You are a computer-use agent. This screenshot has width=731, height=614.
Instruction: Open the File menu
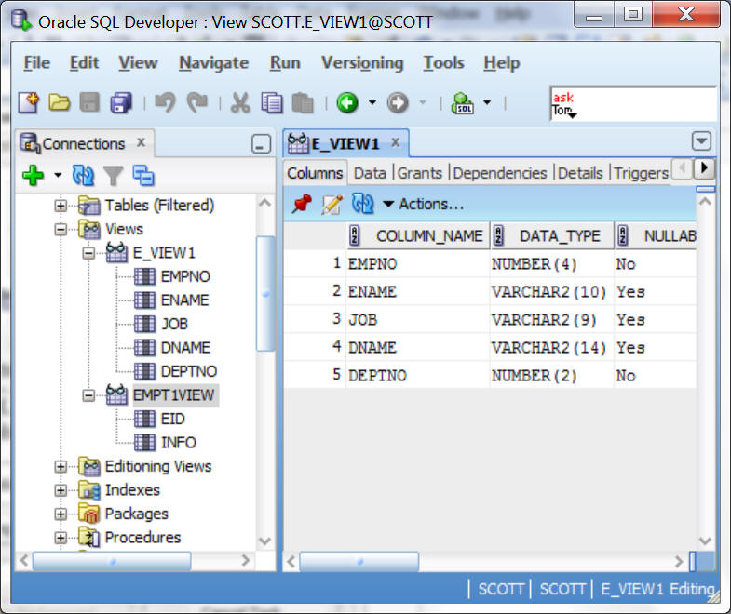[37, 62]
